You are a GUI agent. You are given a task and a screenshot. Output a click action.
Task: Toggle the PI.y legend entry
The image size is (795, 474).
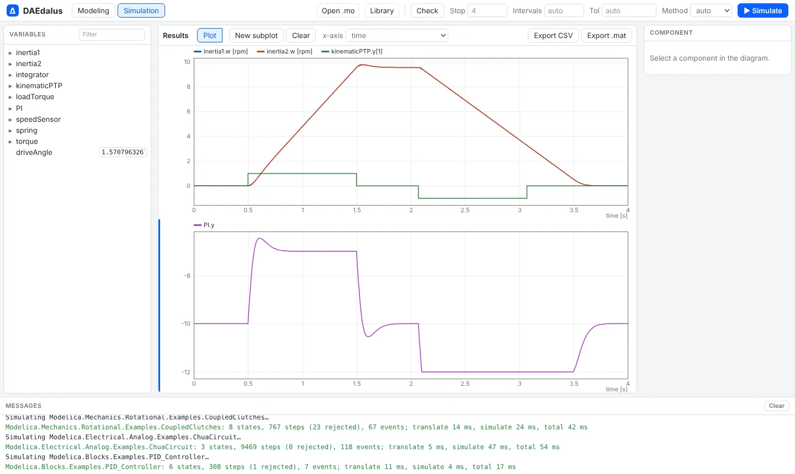pos(204,225)
